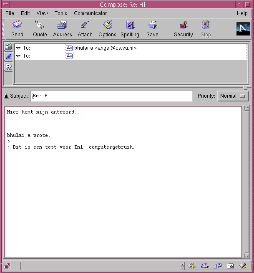Open recipient type dropdown for bhulai row
The image size is (254, 273).
(18, 48)
